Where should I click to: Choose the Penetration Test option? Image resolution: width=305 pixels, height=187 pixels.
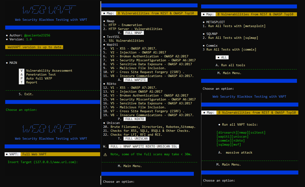click(x=41, y=74)
